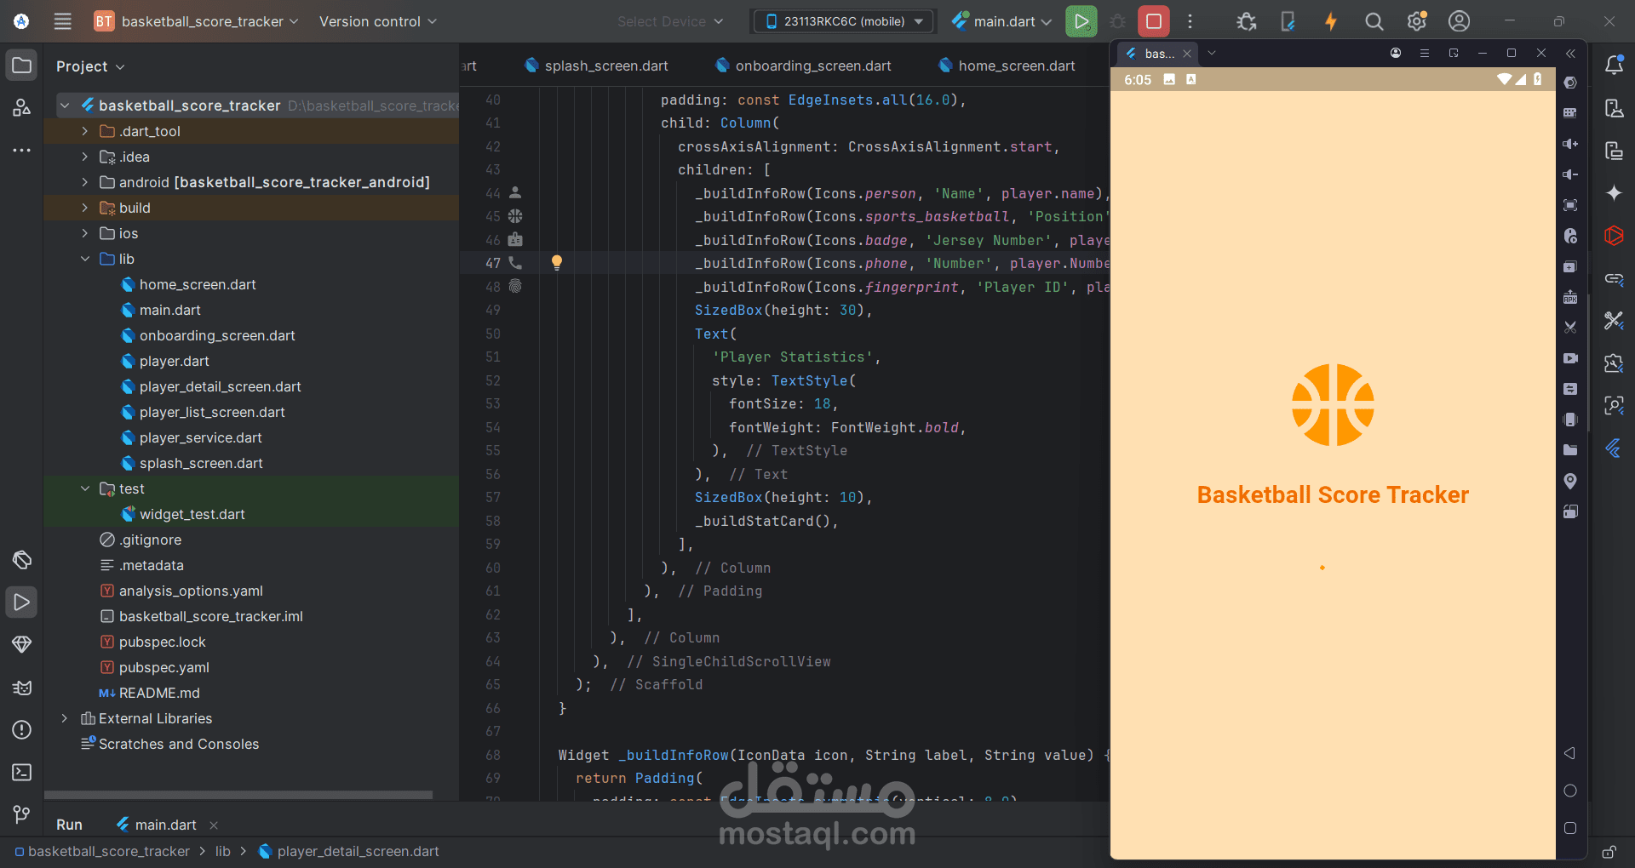Open Terminal tool window
Image resolution: width=1635 pixels, height=868 pixels.
tap(22, 773)
